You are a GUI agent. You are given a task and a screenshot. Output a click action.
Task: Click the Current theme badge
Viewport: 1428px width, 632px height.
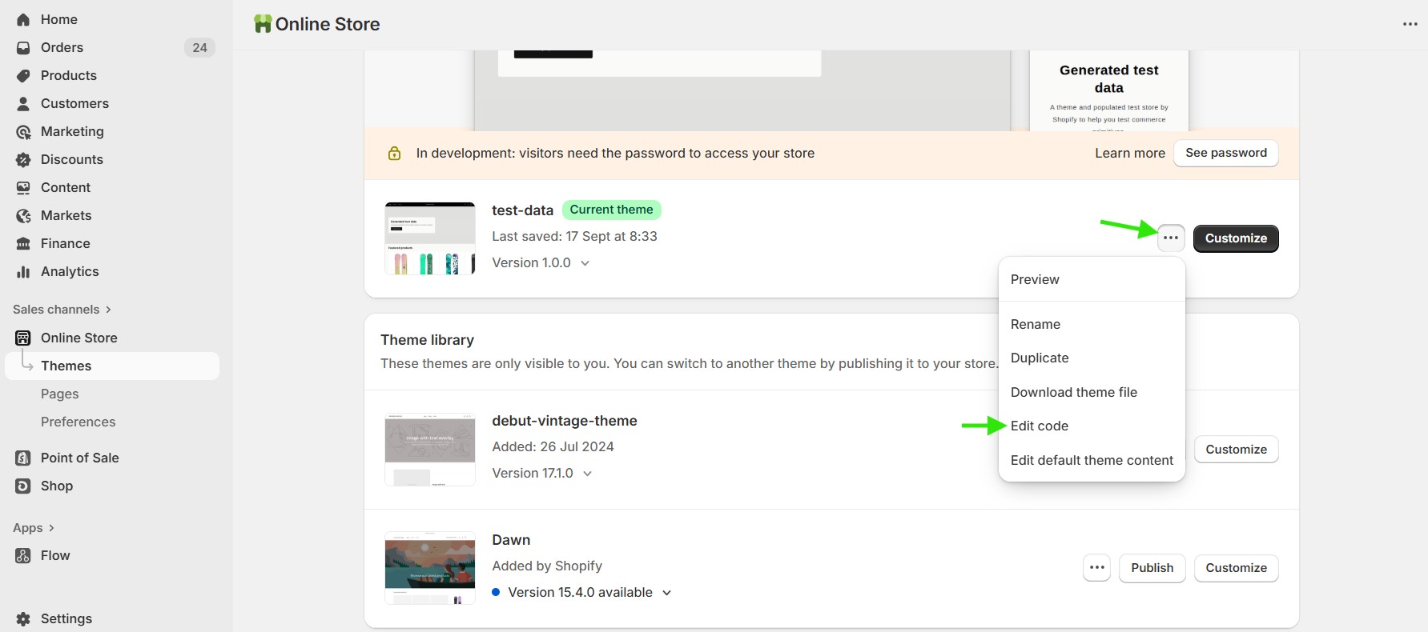pos(612,210)
